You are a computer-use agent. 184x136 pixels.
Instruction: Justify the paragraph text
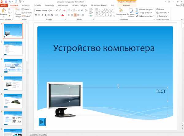tap(79, 15)
